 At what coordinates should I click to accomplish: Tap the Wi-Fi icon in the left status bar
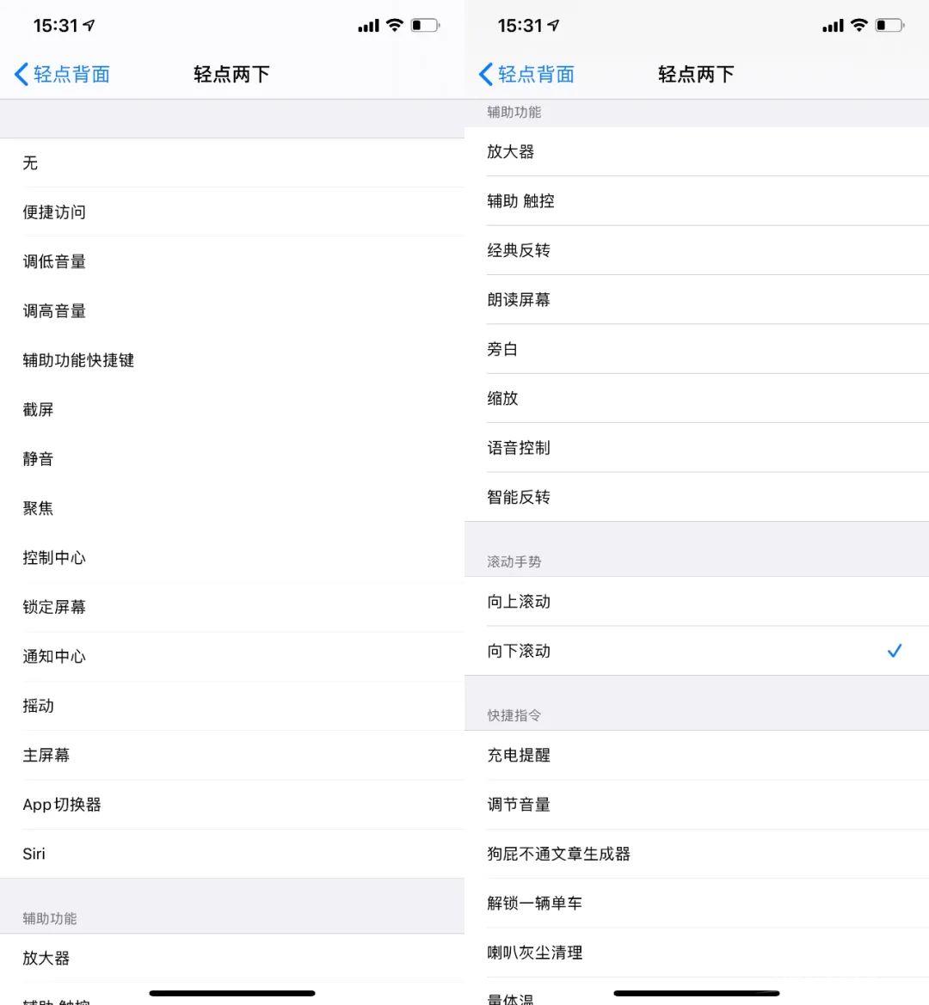(394, 26)
